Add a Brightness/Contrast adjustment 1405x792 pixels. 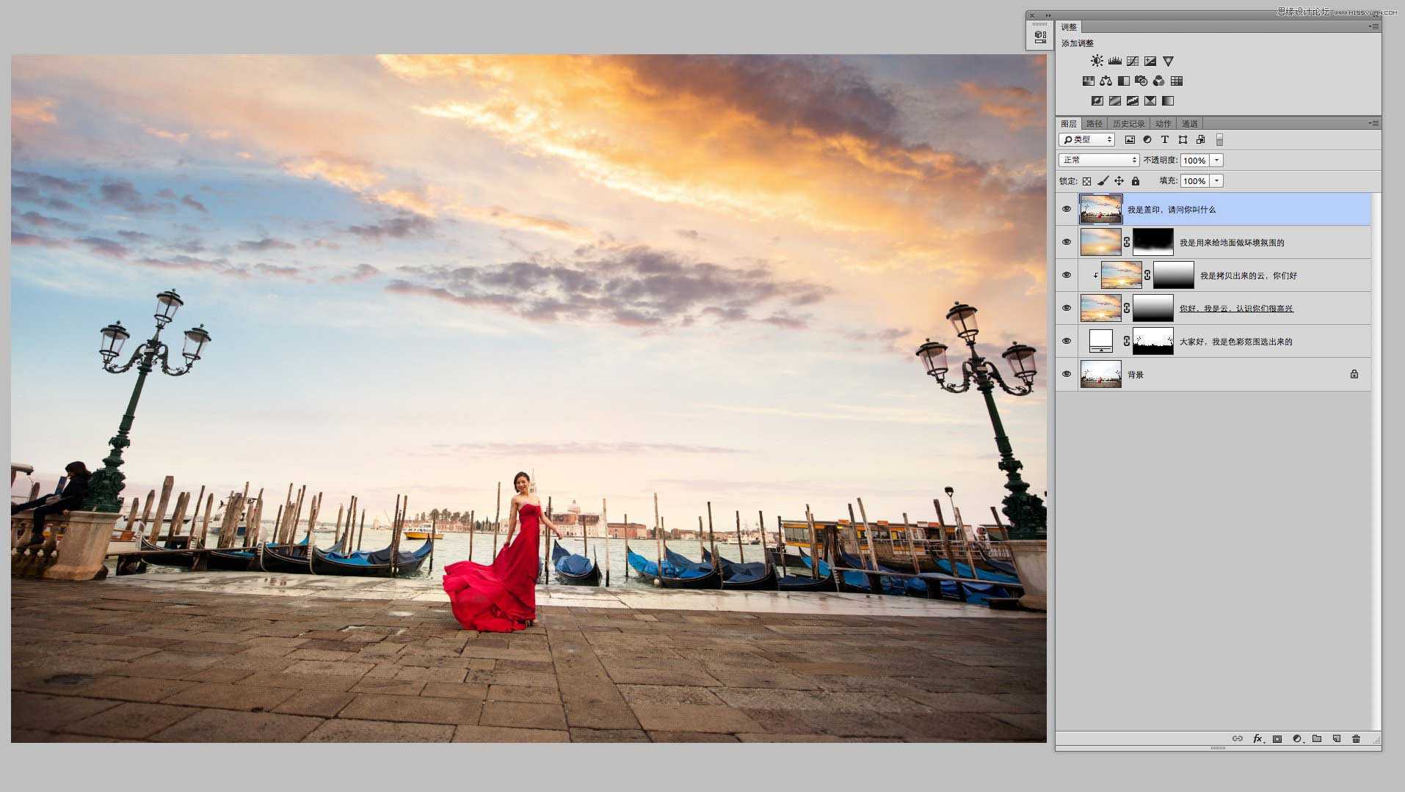[1096, 61]
